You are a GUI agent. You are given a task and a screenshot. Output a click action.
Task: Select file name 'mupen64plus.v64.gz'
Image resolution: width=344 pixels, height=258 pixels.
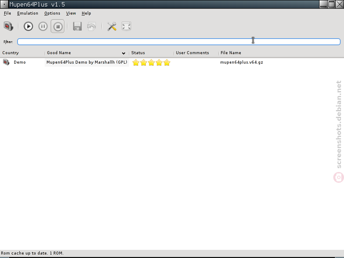[x=242, y=62]
